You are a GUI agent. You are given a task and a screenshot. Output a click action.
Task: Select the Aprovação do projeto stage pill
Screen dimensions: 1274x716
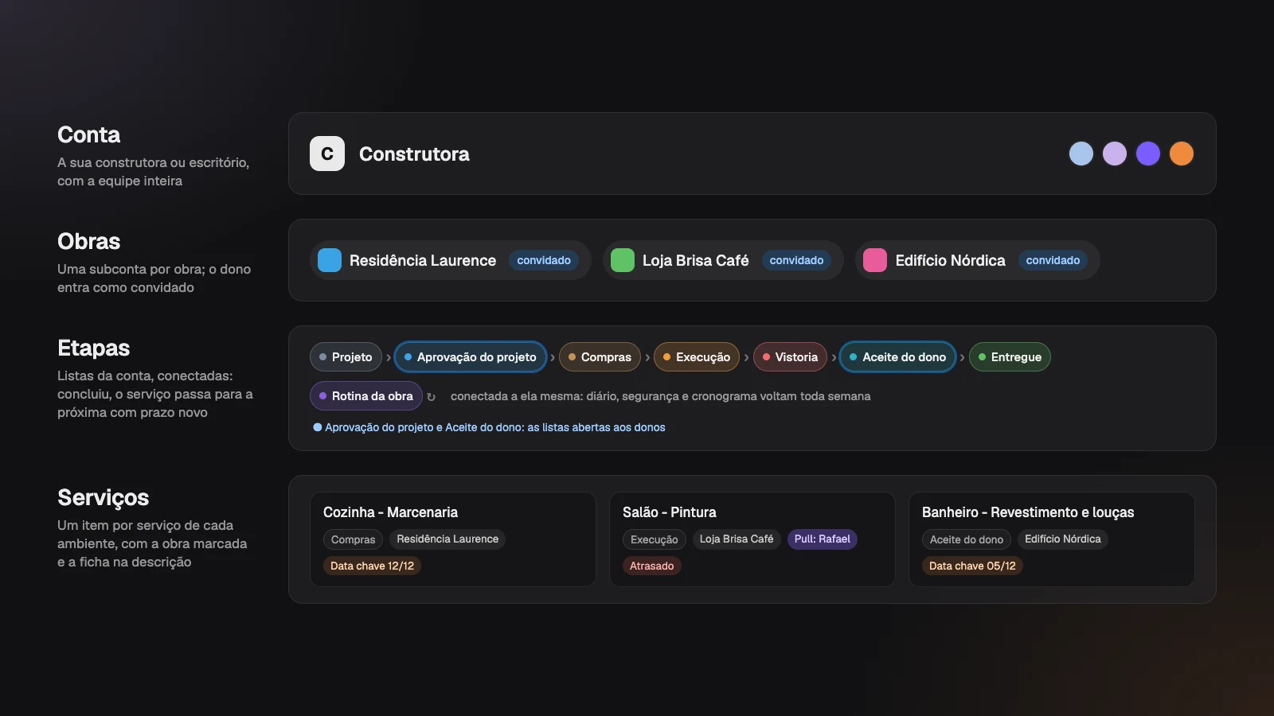[x=471, y=357]
